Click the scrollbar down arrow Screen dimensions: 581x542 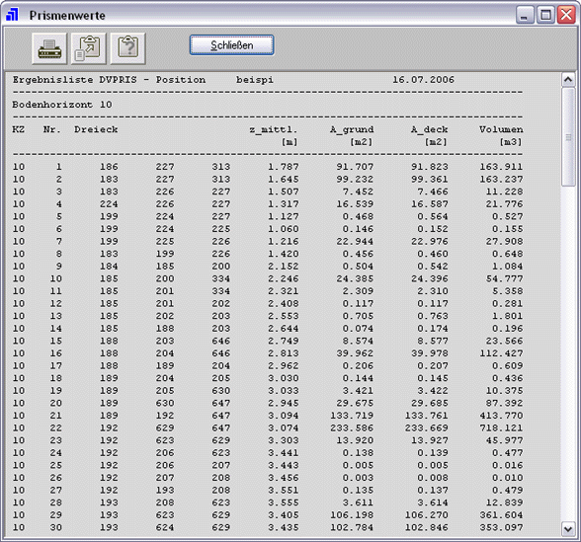pyautogui.click(x=568, y=529)
